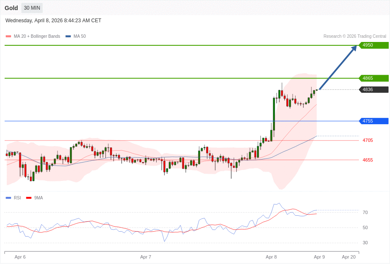Click the 4705 red support label

coord(368,140)
